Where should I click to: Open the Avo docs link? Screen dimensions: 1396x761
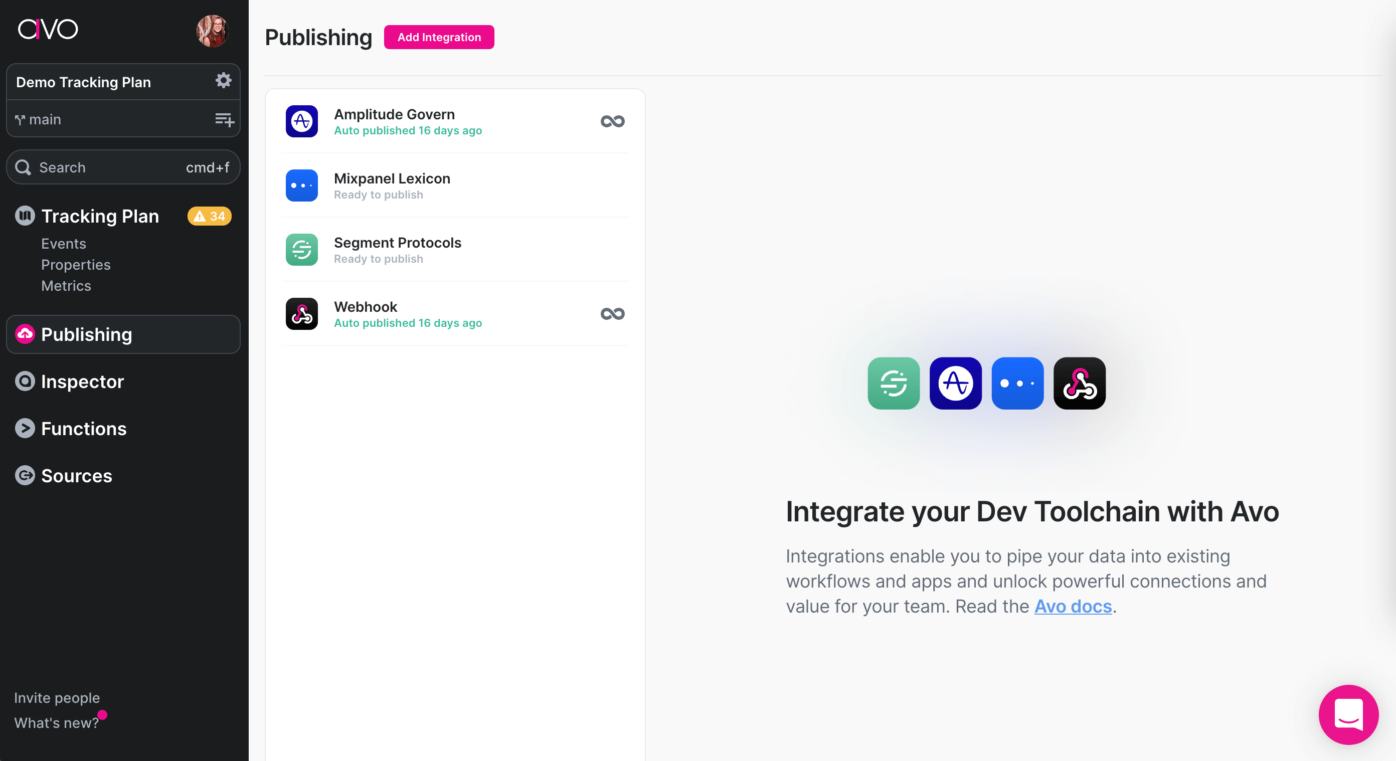[1073, 606]
